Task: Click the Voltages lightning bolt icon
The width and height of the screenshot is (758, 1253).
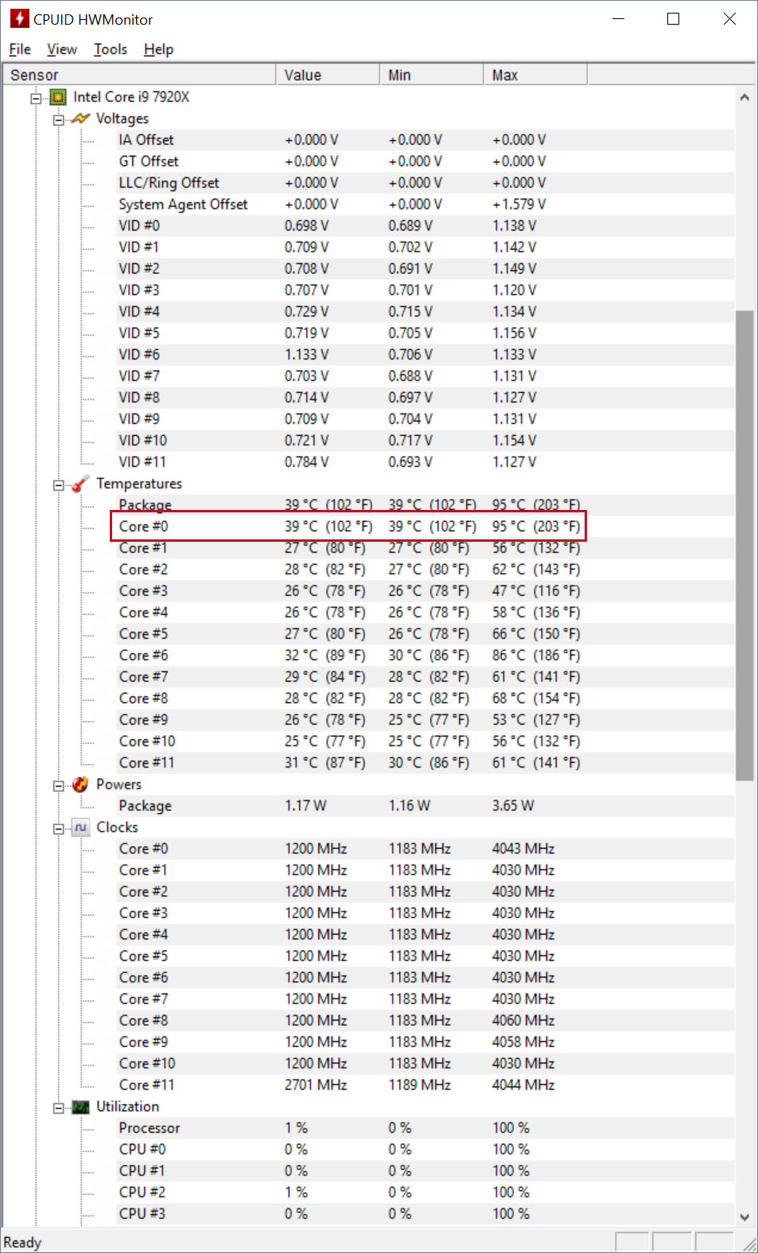Action: (x=80, y=119)
